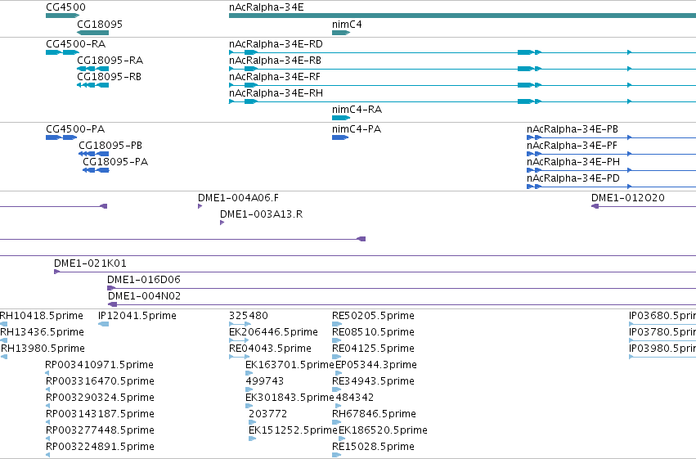The height and width of the screenshot is (459, 696).
Task: Select the IP03780.5prime EST label
Action: click(662, 332)
